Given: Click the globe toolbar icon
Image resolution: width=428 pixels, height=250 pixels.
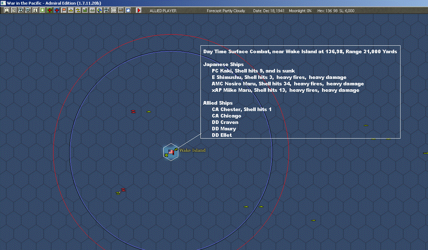Looking at the screenshot, I should (99, 10).
